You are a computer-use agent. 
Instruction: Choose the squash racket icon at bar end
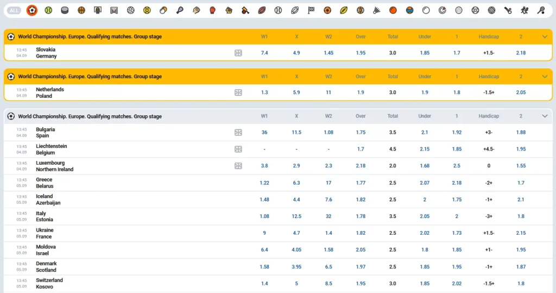point(541,10)
